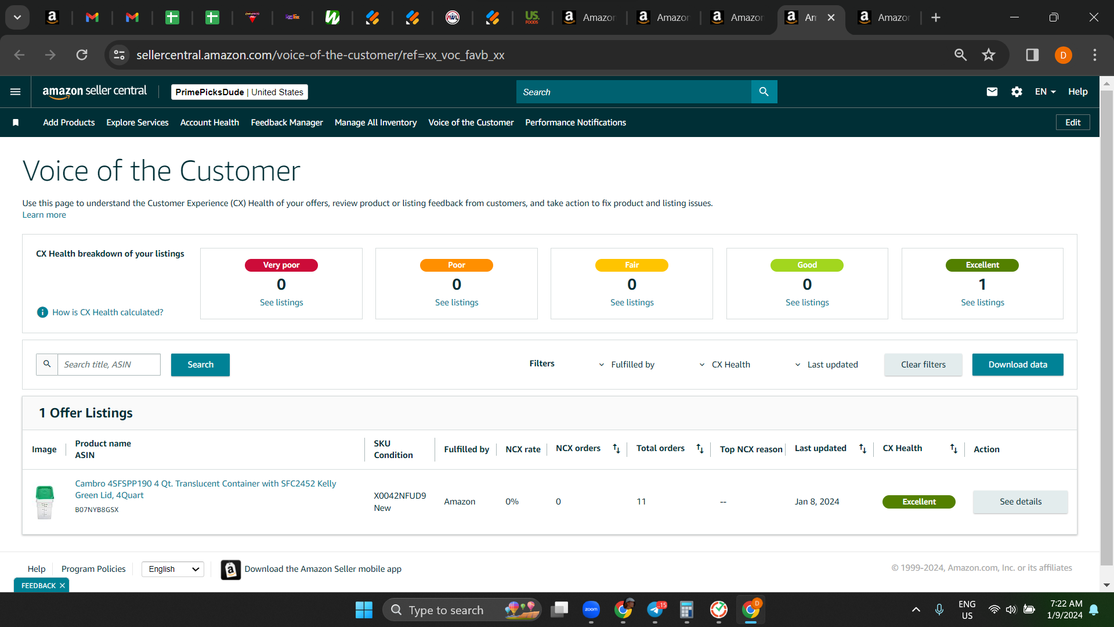1114x627 pixels.
Task: Open the Learn more link
Action: [44, 215]
